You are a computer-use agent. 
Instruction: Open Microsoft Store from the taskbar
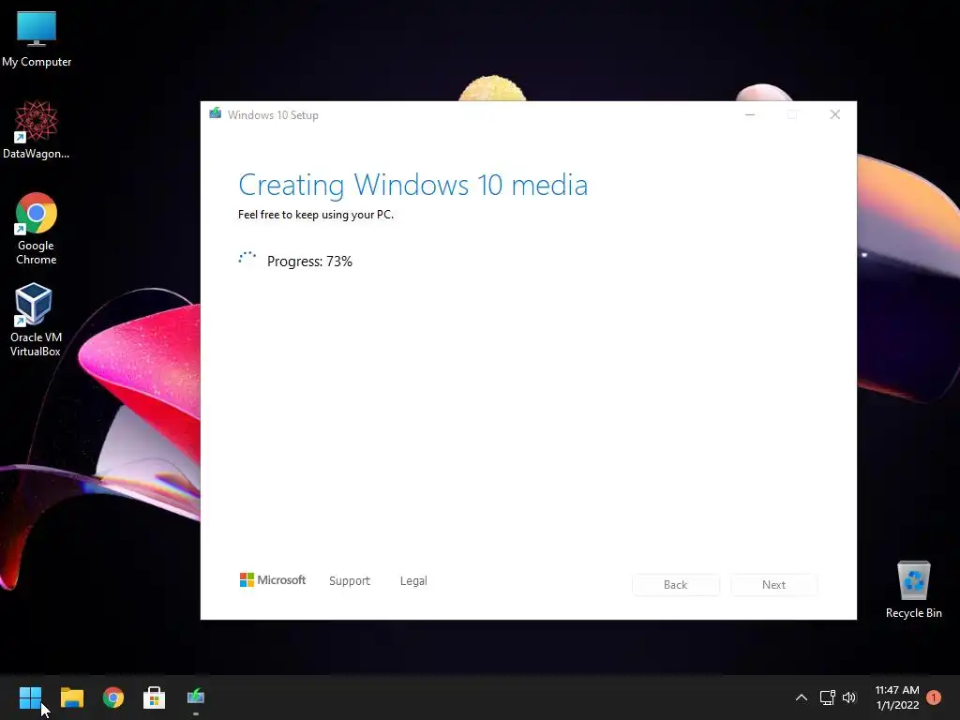pyautogui.click(x=155, y=697)
